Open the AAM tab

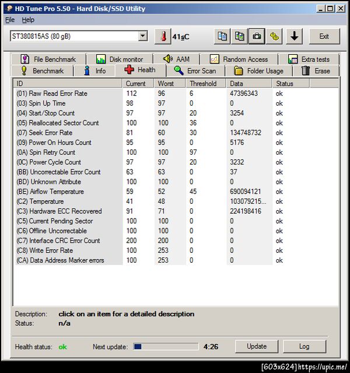pos(176,59)
